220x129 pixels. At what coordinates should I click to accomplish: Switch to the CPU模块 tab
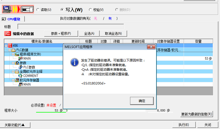click(13, 19)
